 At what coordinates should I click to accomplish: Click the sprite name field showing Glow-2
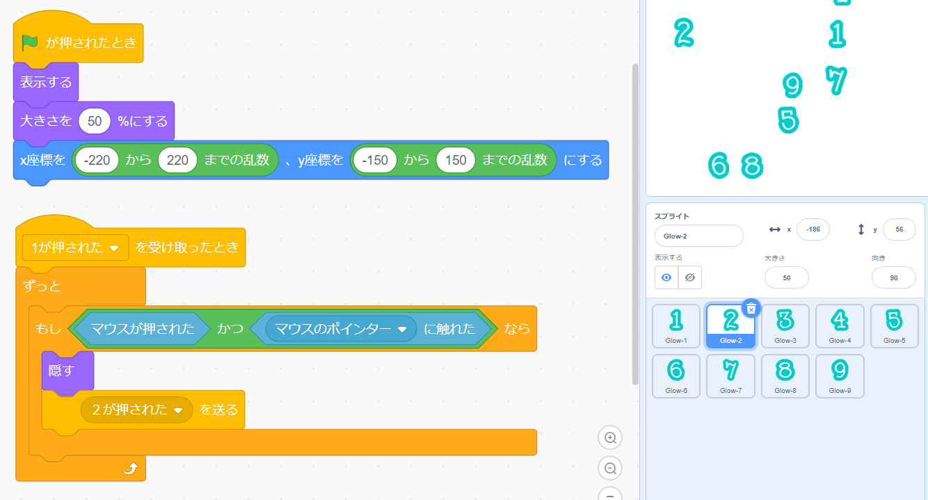[x=698, y=236]
